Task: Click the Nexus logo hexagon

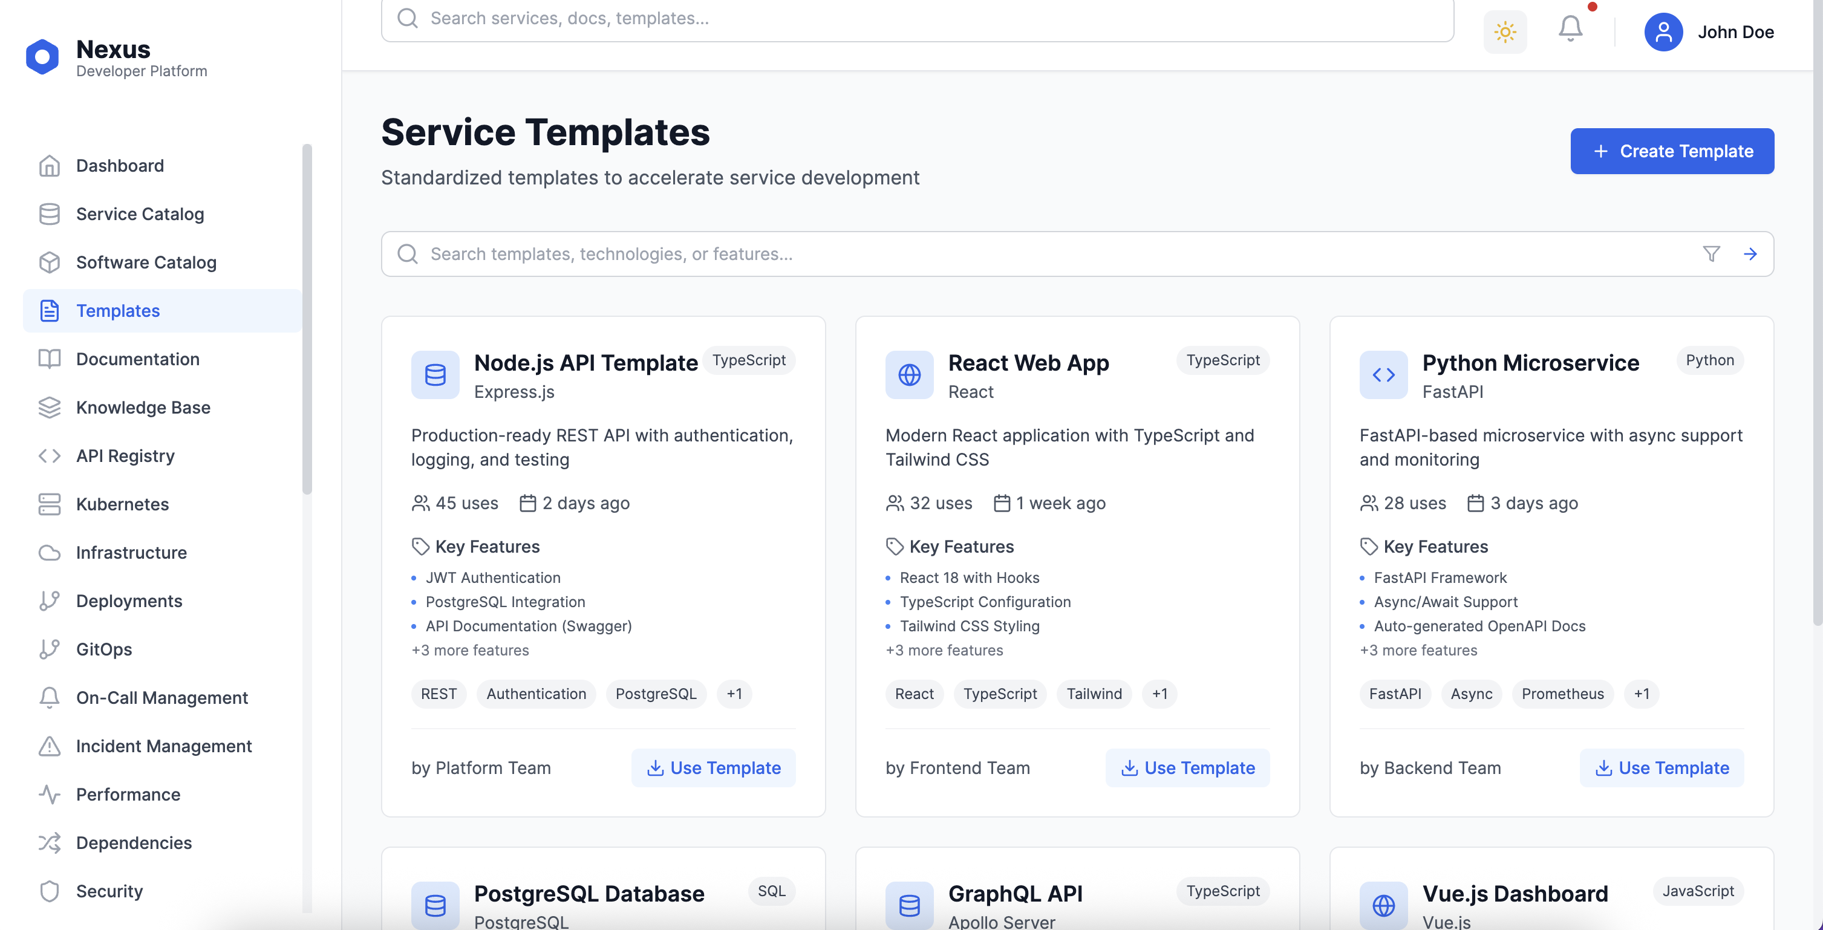Action: 42,57
